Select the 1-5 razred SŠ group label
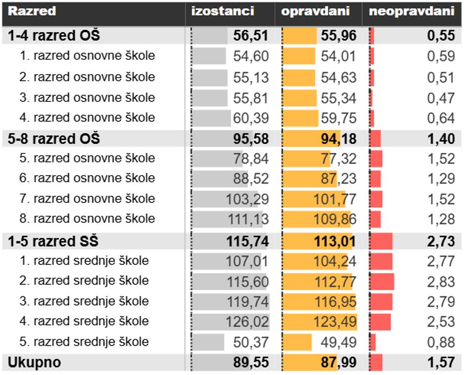 point(53,241)
